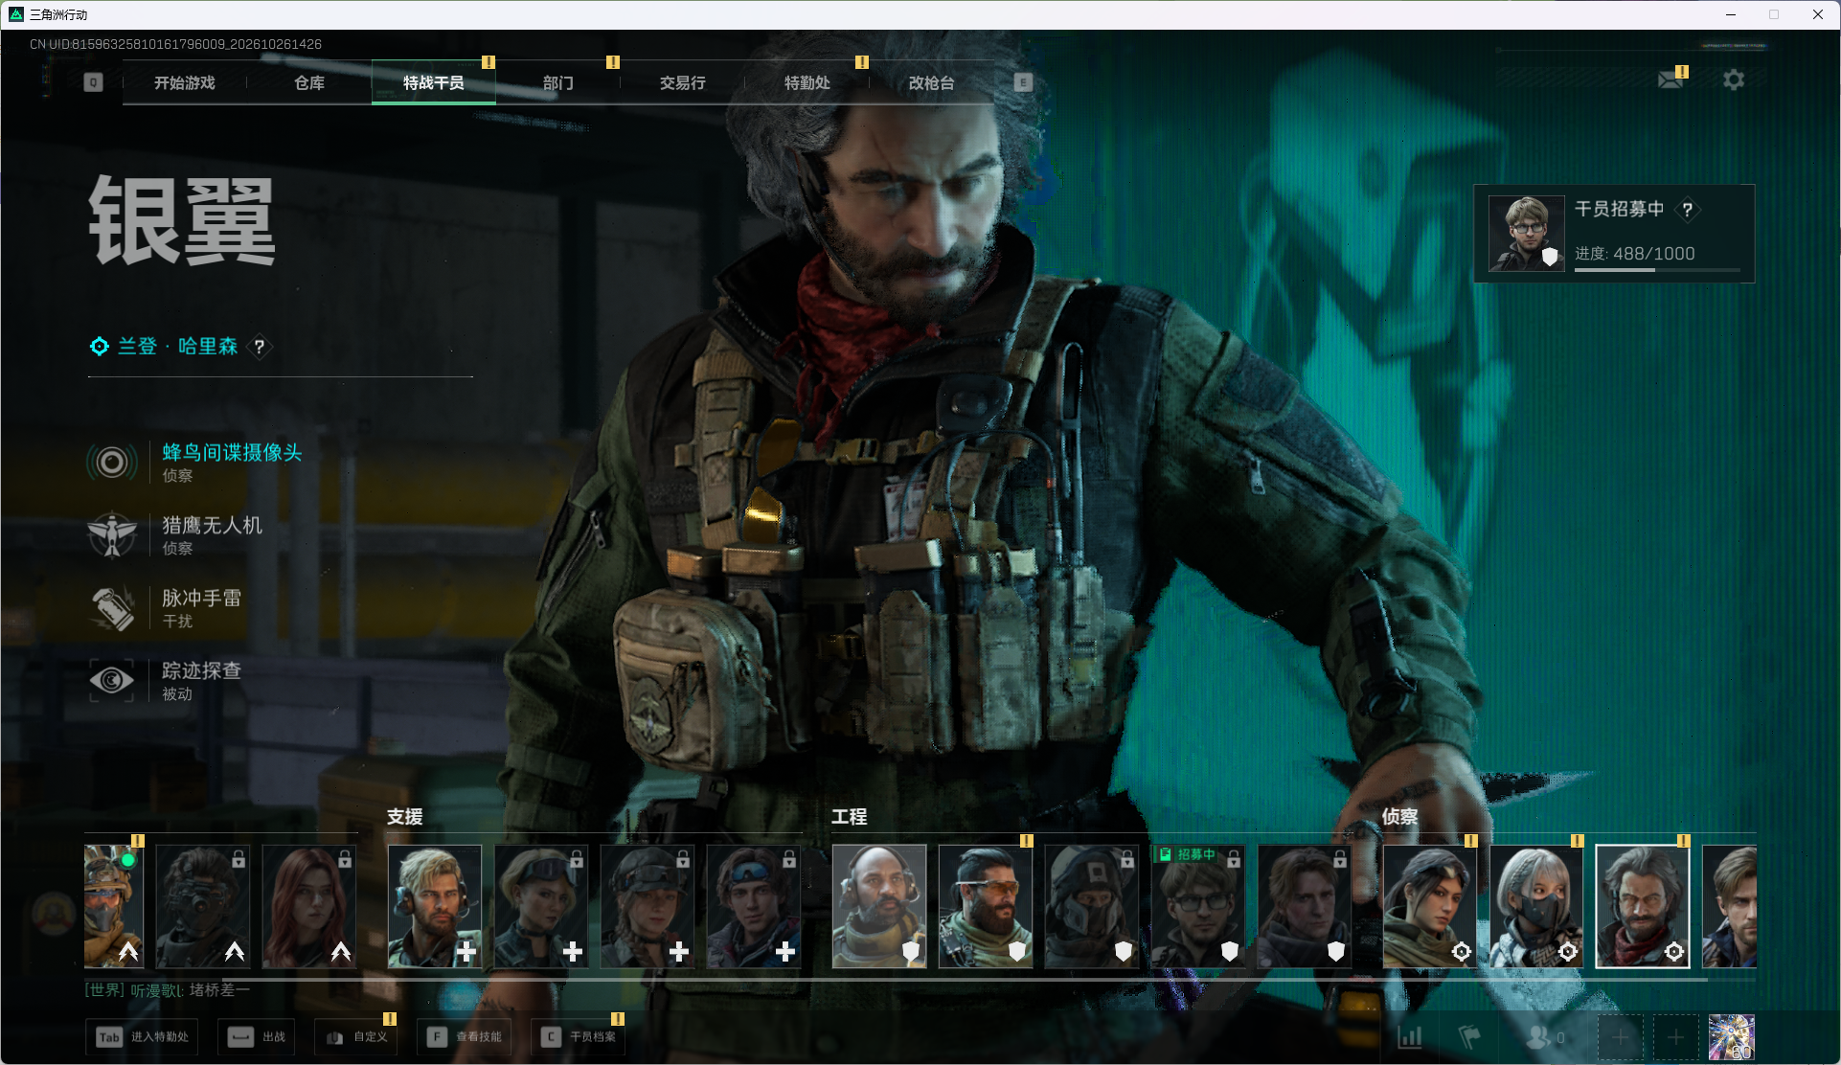The width and height of the screenshot is (1841, 1065).
Task: Click the E key next-tab icon
Action: tap(1023, 82)
